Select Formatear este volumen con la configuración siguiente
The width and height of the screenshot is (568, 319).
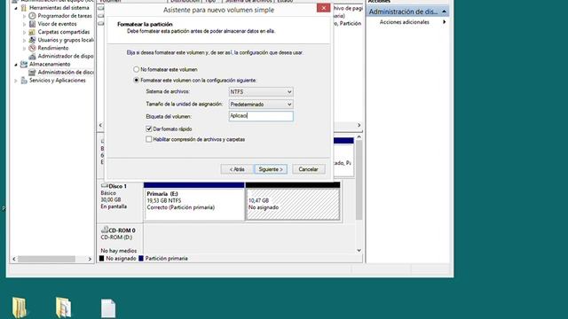click(x=136, y=81)
